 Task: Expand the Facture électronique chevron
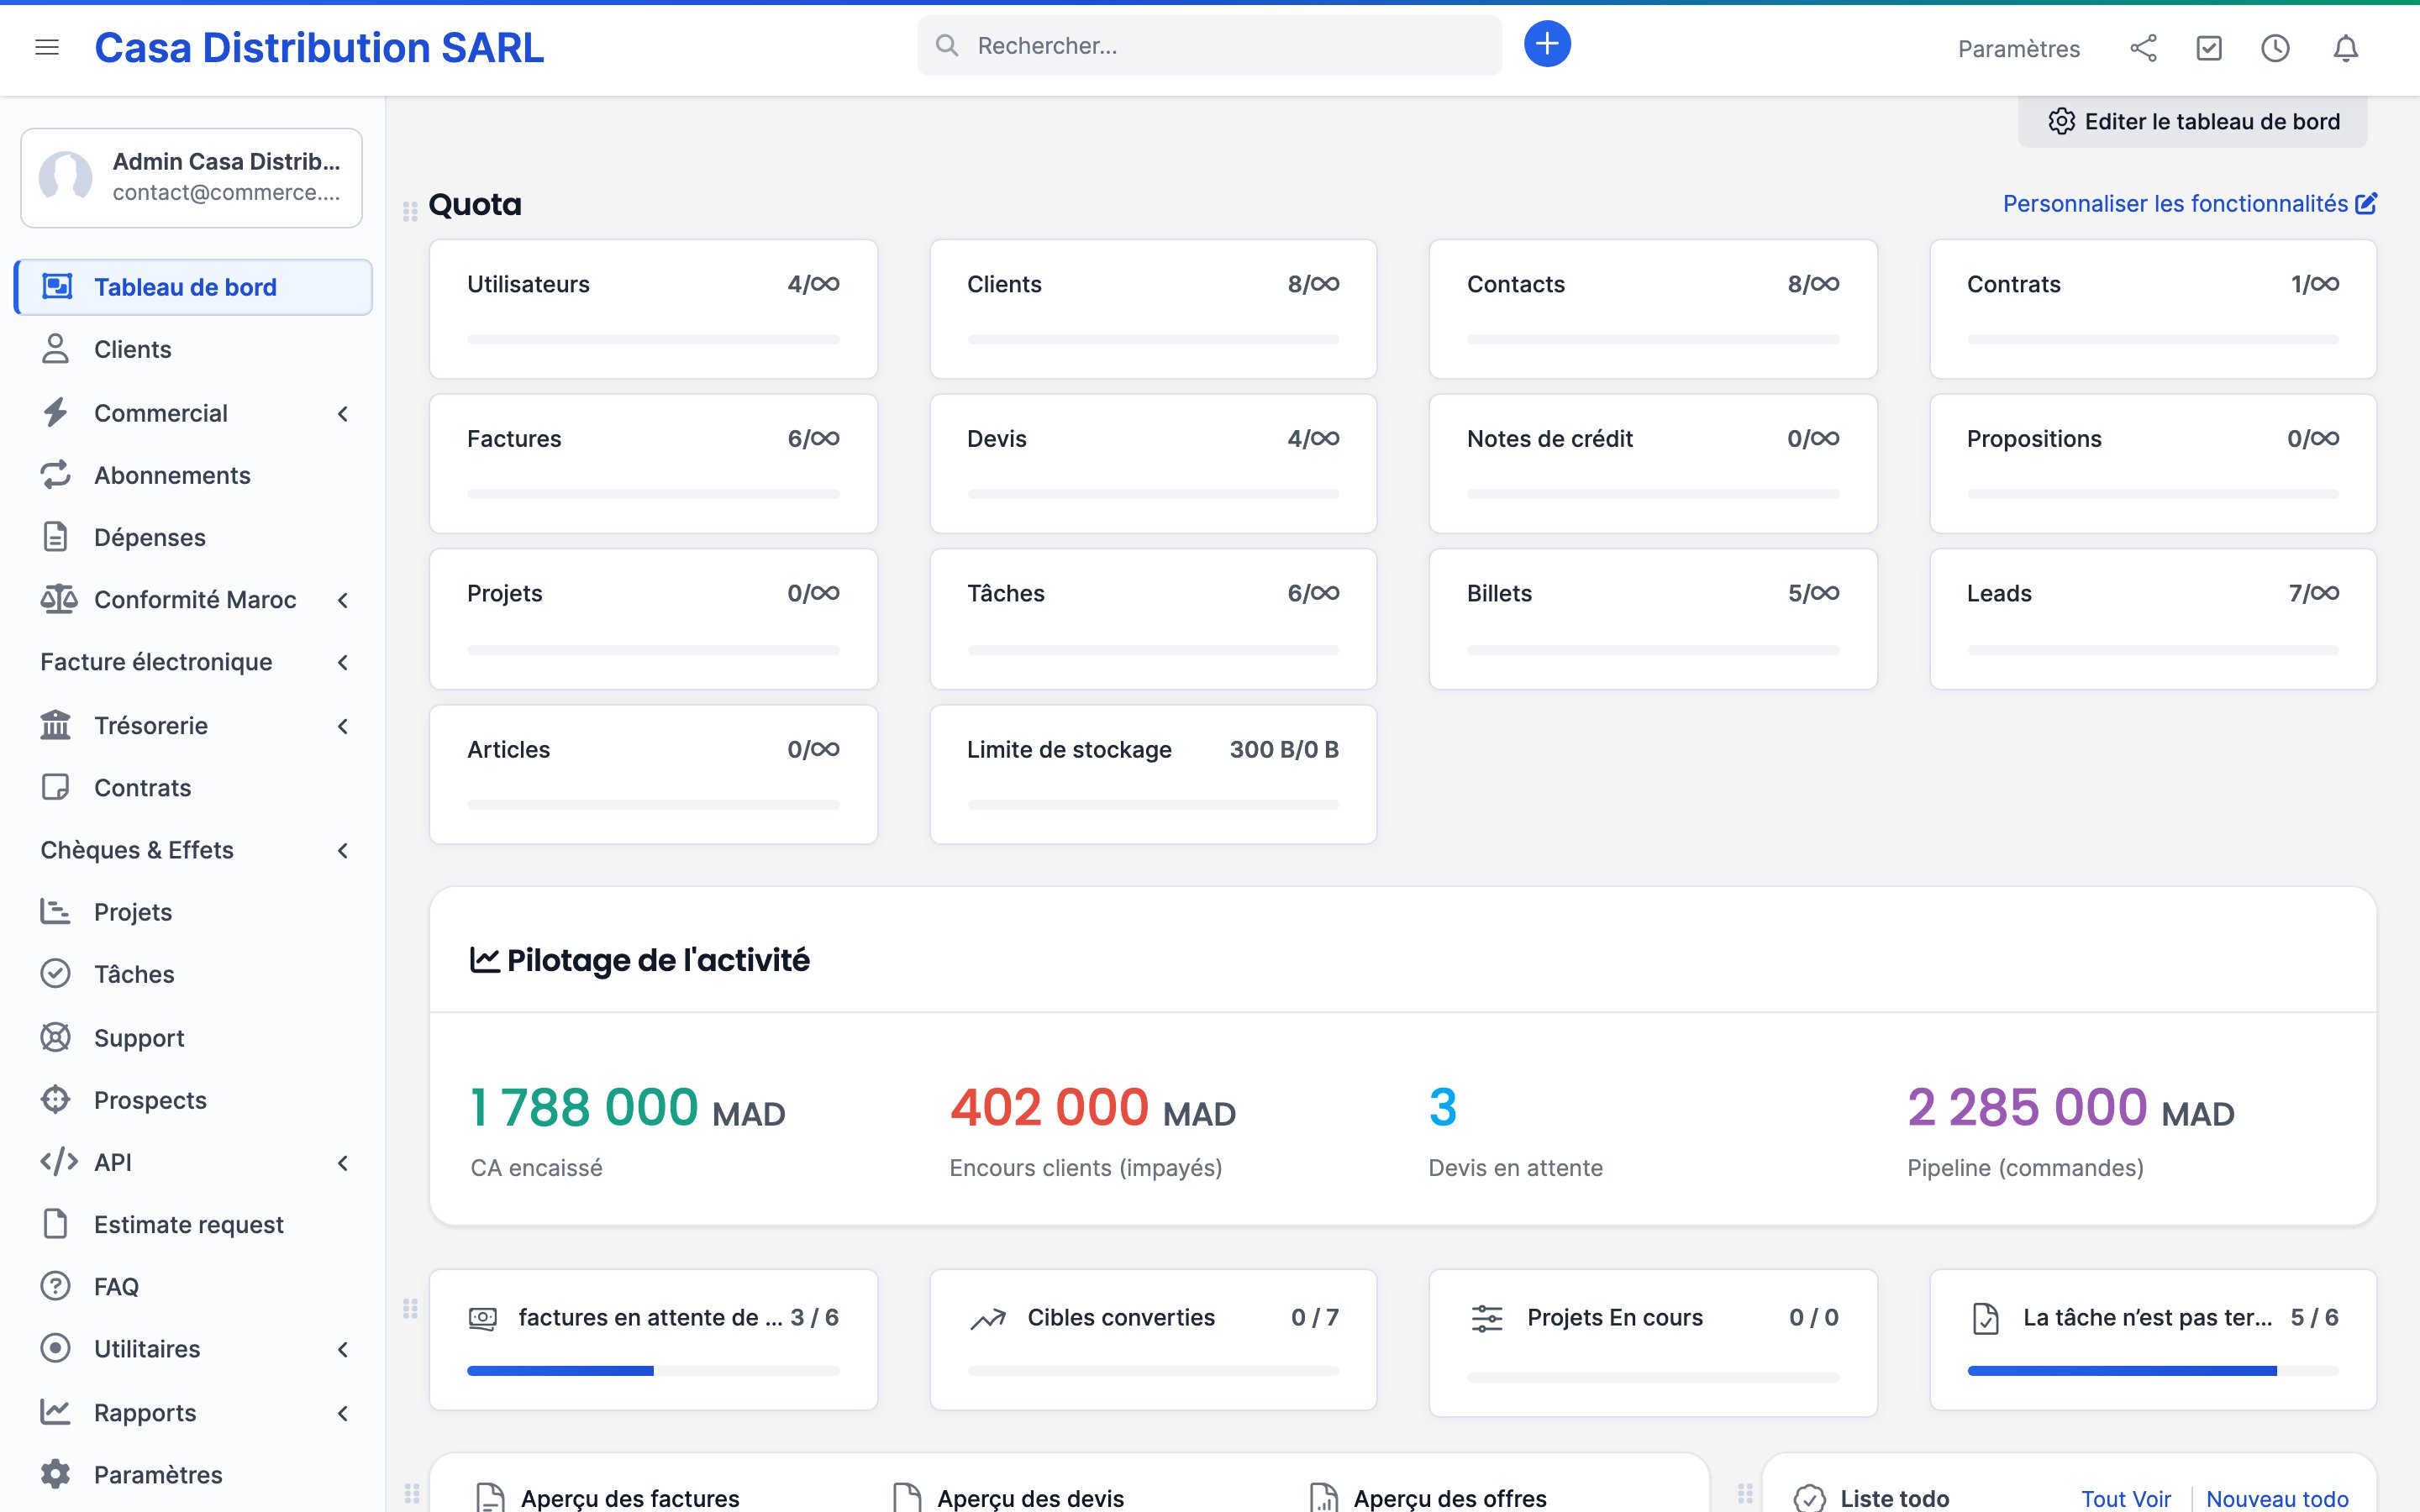(343, 662)
